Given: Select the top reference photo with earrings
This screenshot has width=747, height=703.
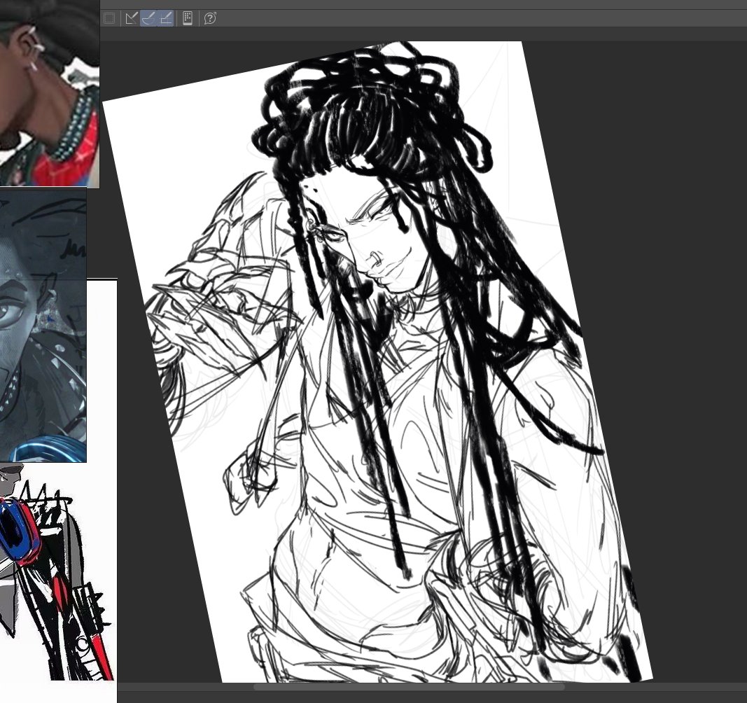Looking at the screenshot, I should 50,93.
